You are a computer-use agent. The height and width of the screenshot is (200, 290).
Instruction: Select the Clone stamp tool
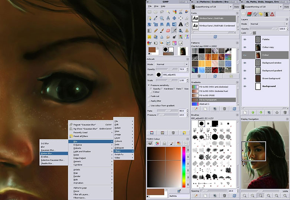tap(187, 30)
